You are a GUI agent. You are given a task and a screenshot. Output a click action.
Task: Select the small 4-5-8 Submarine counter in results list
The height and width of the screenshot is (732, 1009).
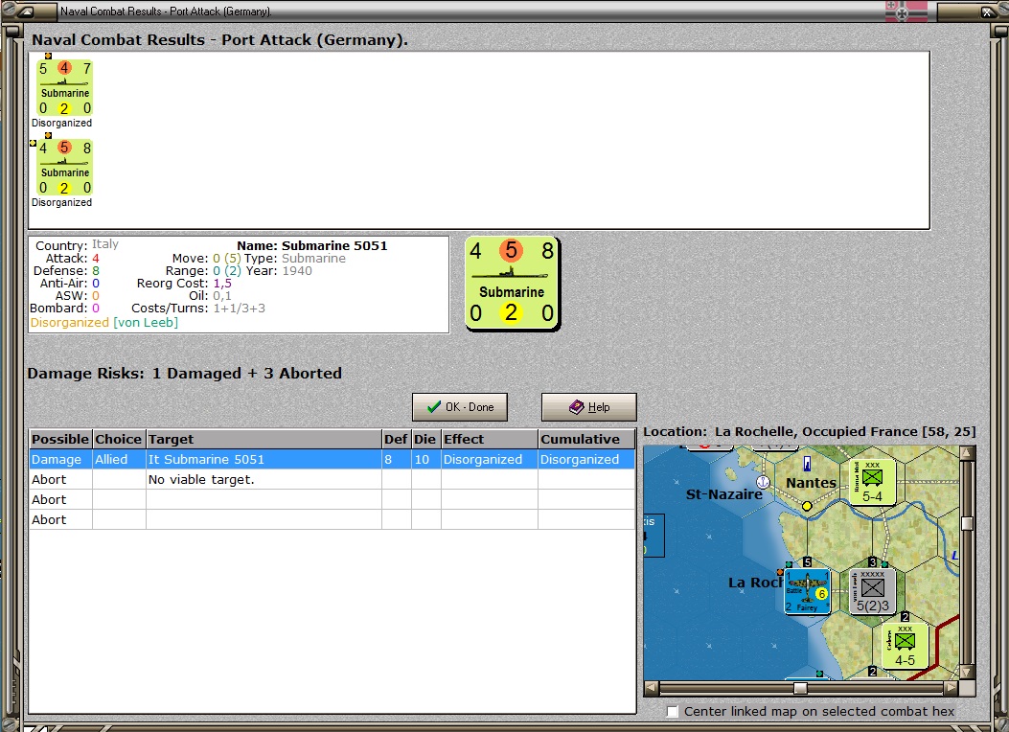(64, 168)
